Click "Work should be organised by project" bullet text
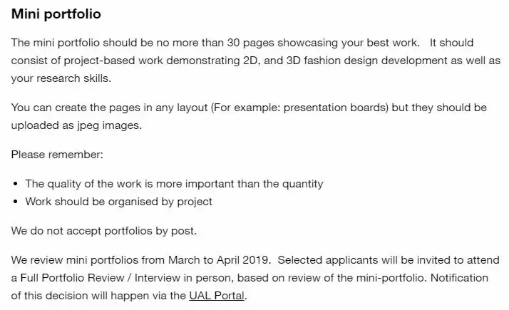509x310 pixels. point(118,202)
